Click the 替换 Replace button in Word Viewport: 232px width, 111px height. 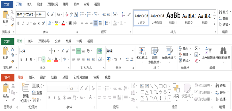coord(223,18)
